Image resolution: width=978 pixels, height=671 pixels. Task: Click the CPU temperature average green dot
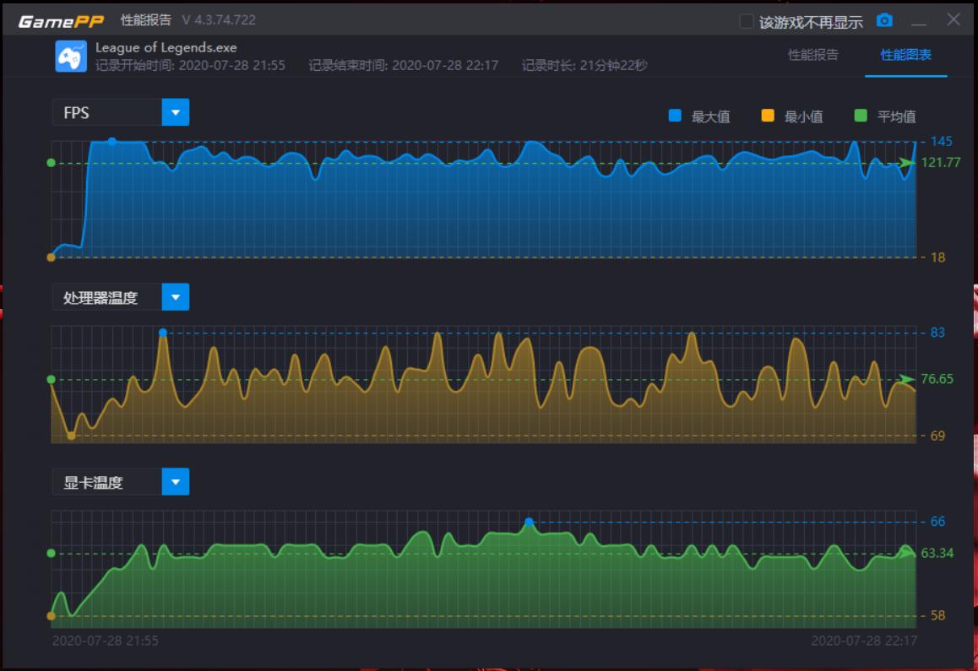(x=52, y=379)
